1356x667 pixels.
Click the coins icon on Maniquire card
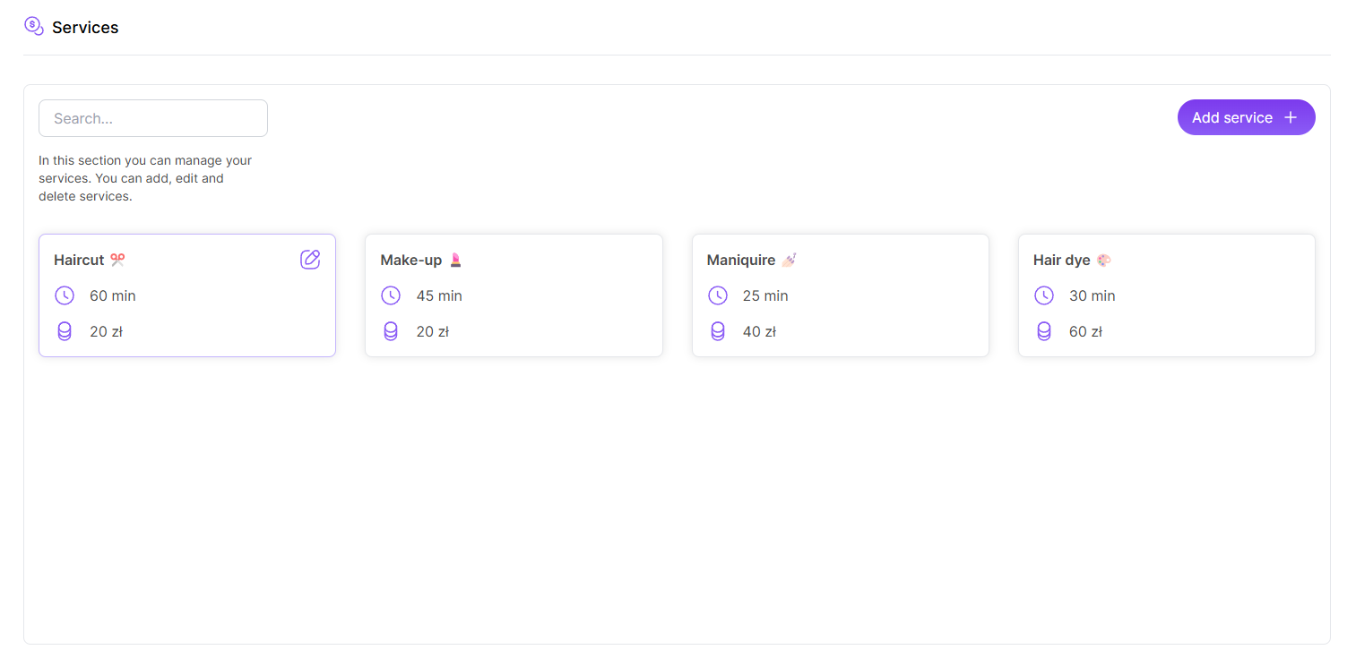pos(718,331)
